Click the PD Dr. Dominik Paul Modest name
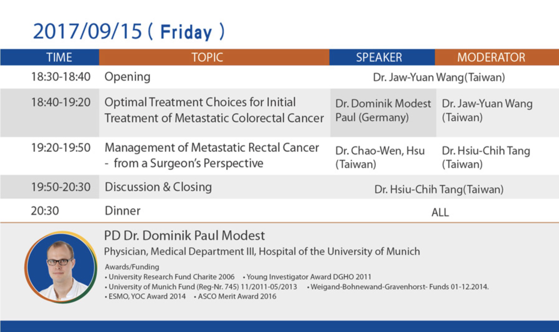559x332 pixels. tap(184, 236)
